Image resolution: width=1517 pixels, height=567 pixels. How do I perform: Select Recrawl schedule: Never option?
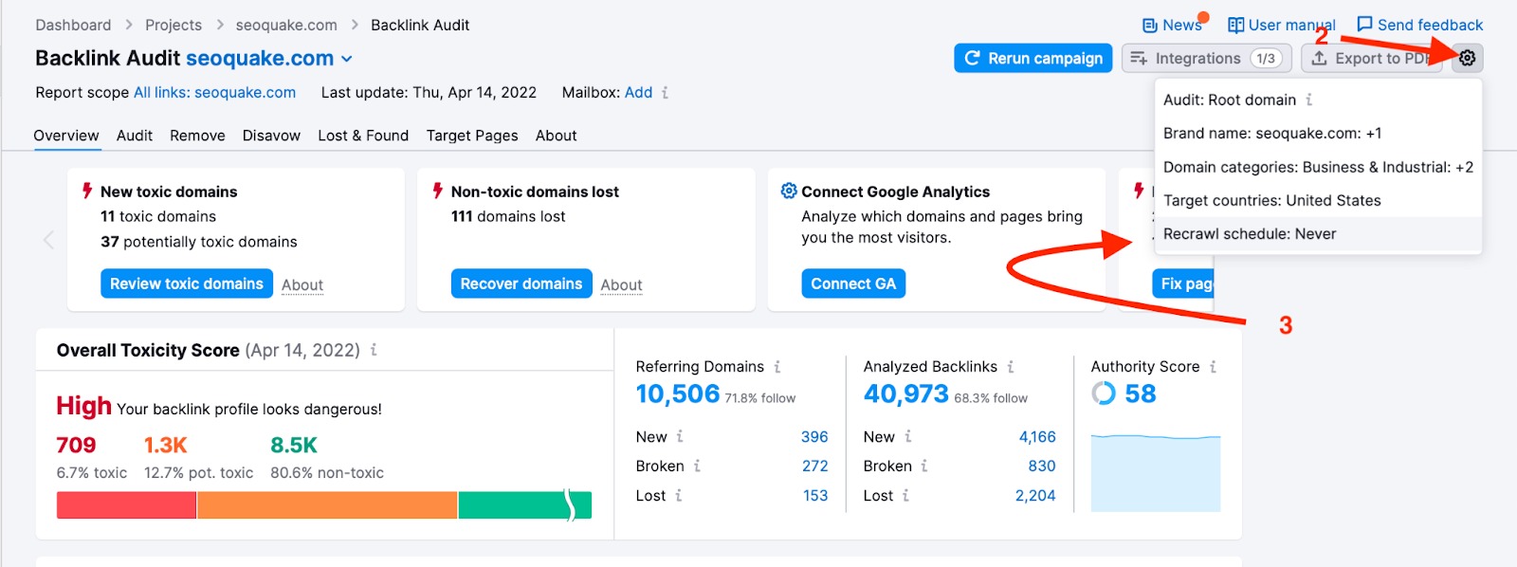click(x=1318, y=234)
